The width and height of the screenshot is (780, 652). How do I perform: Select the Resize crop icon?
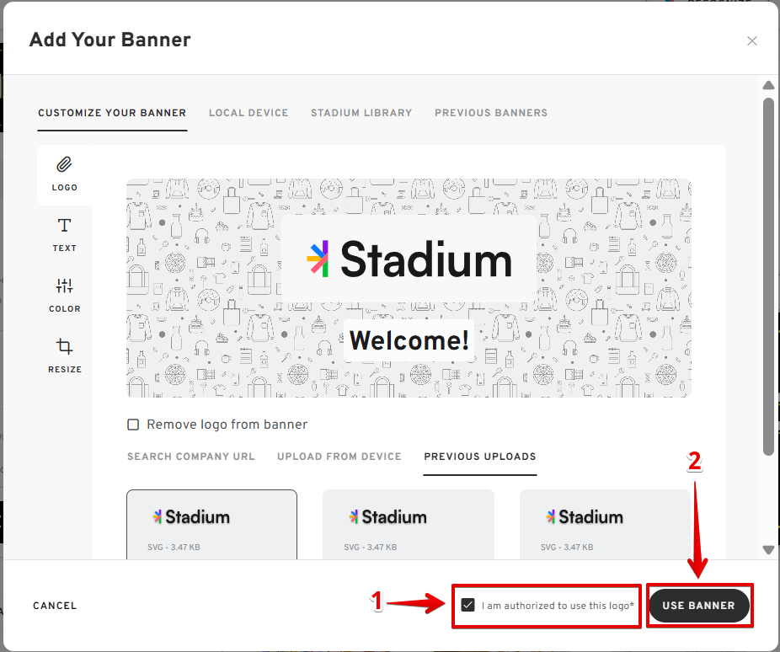tap(65, 347)
